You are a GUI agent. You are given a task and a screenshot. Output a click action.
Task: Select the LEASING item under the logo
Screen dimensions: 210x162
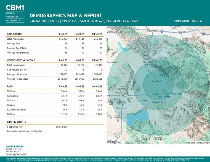10,13
